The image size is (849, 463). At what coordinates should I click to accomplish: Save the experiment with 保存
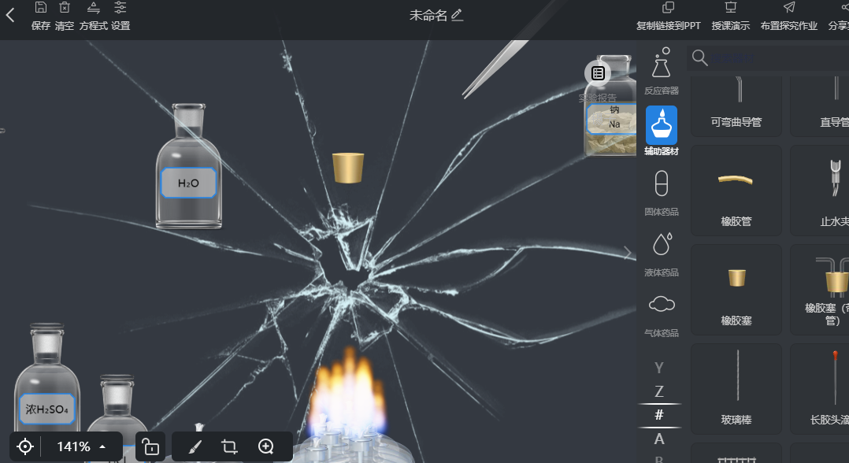click(41, 17)
